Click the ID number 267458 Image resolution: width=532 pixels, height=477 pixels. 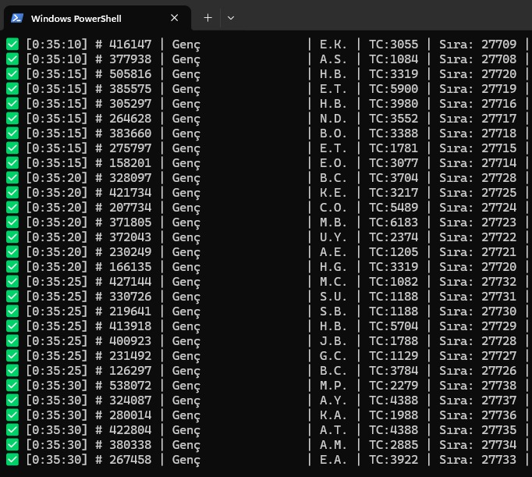coord(130,460)
